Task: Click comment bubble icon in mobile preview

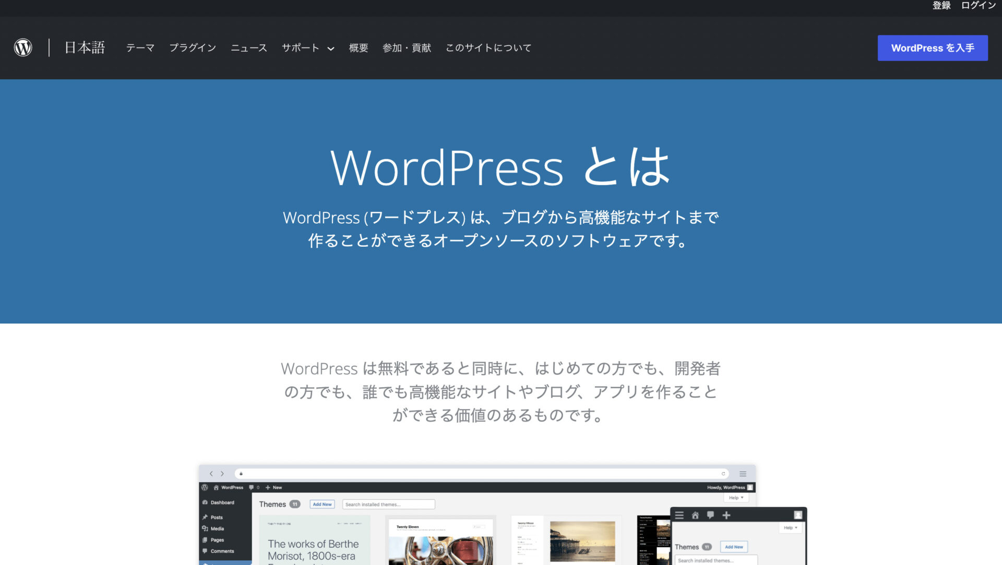Action: (710, 515)
